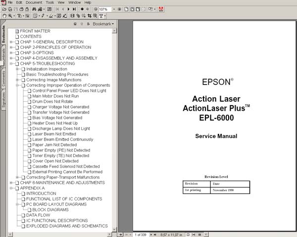This screenshot has width=297, height=237.
Task: Click the Open file icon in toolbar
Action: [x=4, y=9]
